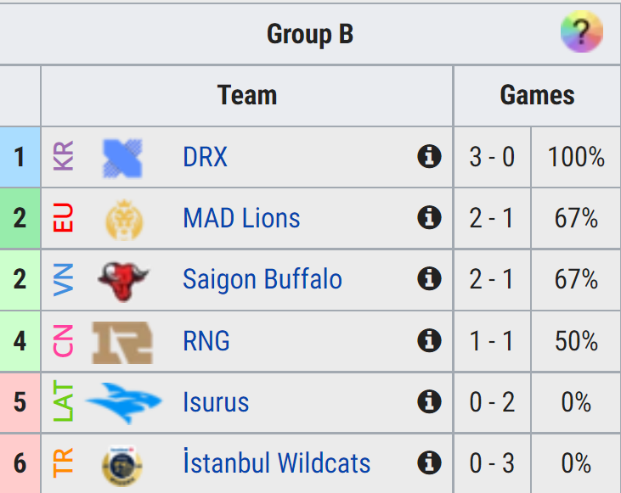
Task: Click the KR region label
Action: [64, 156]
